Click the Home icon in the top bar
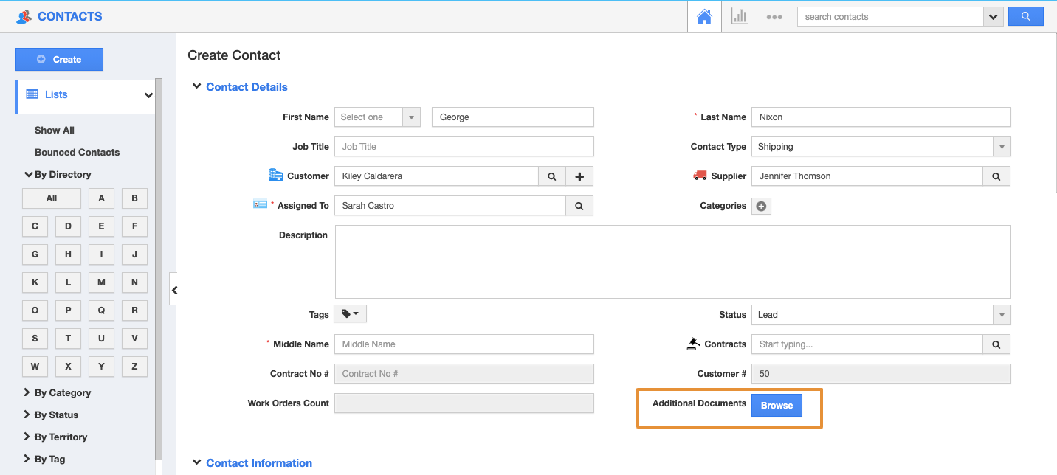Image resolution: width=1057 pixels, height=475 pixels. pyautogui.click(x=703, y=16)
